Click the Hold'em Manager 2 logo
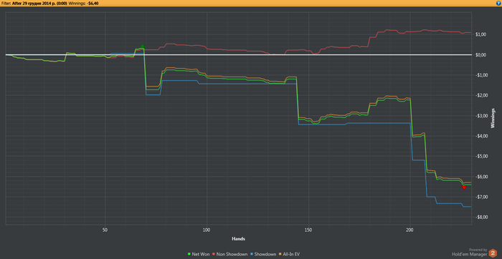The width and height of the screenshot is (502, 259). (x=493, y=253)
